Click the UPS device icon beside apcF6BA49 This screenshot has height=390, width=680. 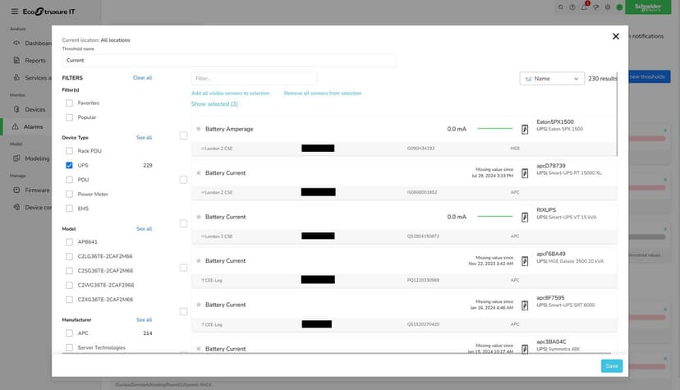point(525,261)
